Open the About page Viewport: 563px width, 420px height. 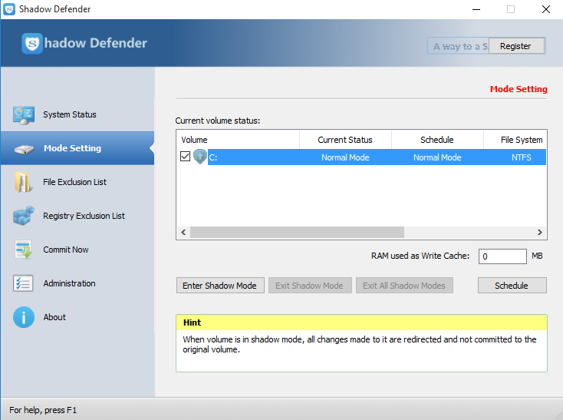[77, 317]
